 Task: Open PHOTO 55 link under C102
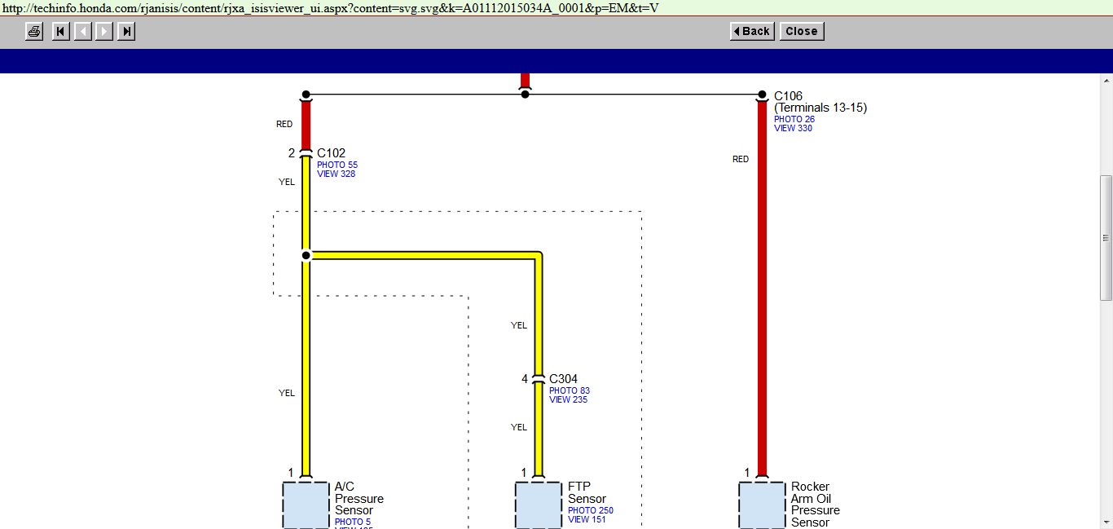click(337, 165)
